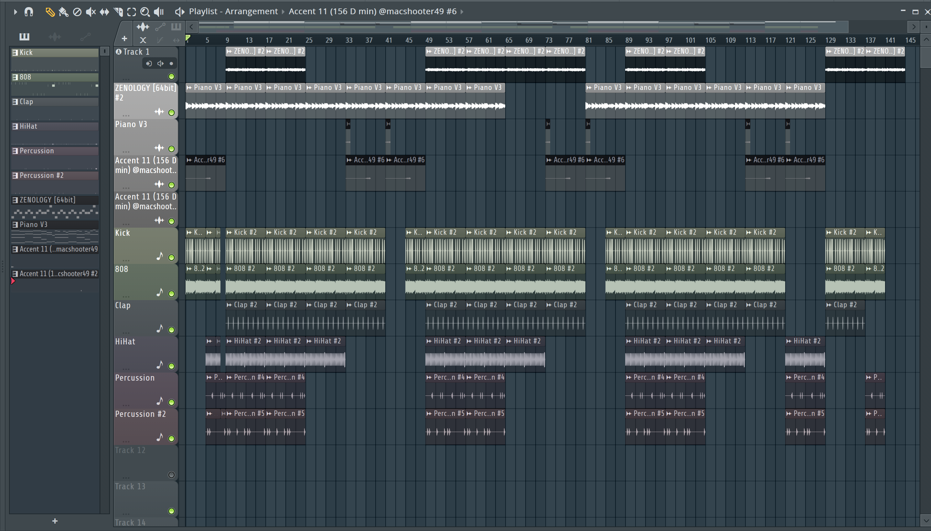Switch picker to the pattern piano icon tab

(x=25, y=37)
